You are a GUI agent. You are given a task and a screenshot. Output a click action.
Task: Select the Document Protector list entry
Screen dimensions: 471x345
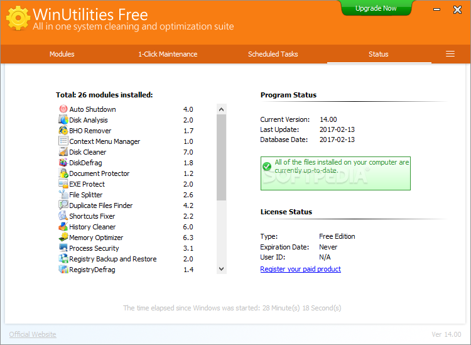99,173
